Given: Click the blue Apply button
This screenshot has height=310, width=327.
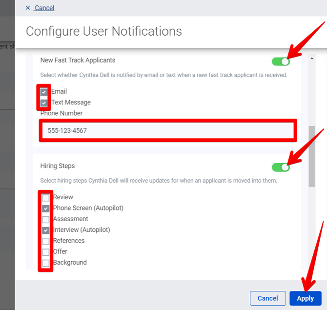Looking at the screenshot, I should tap(306, 298).
